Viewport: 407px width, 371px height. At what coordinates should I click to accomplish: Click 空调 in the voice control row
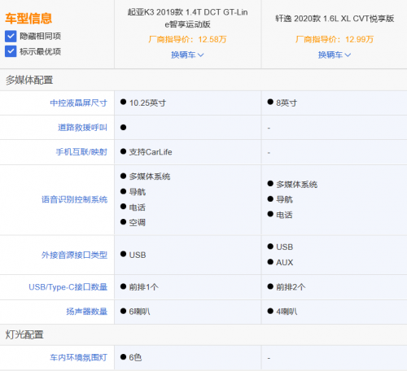point(138,223)
